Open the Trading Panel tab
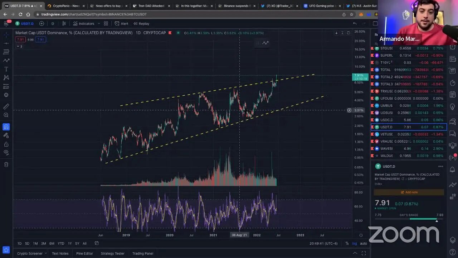 (143, 253)
